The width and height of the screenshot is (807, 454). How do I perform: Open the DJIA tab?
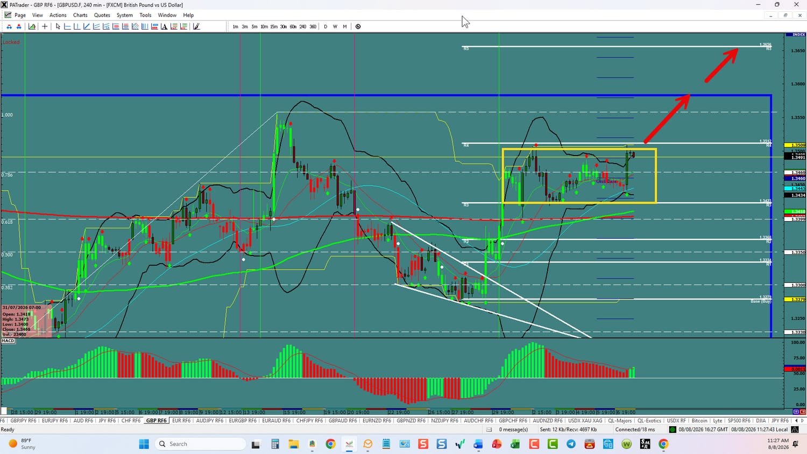(761, 421)
